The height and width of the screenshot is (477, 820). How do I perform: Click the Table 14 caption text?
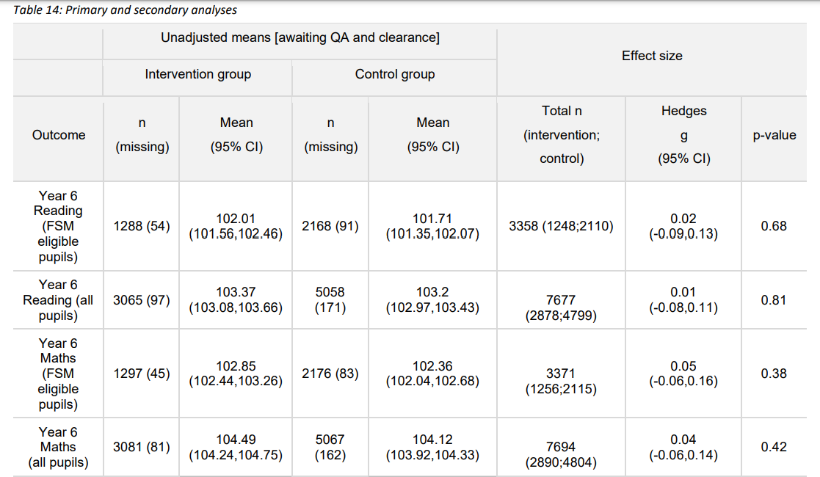pyautogui.click(x=125, y=10)
